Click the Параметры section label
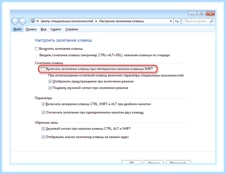This screenshot has height=174, width=226. (43, 98)
